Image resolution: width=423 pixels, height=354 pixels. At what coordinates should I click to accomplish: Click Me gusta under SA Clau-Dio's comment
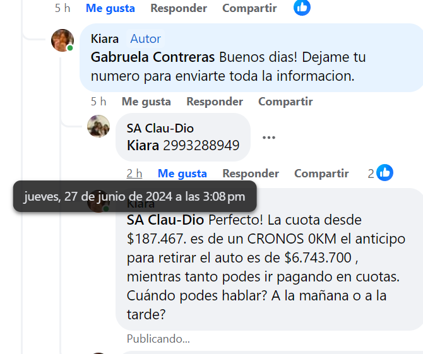coord(182,174)
